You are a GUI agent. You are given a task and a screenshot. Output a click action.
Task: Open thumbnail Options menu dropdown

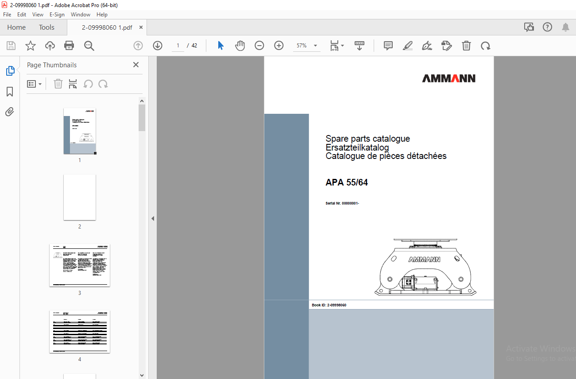click(35, 84)
